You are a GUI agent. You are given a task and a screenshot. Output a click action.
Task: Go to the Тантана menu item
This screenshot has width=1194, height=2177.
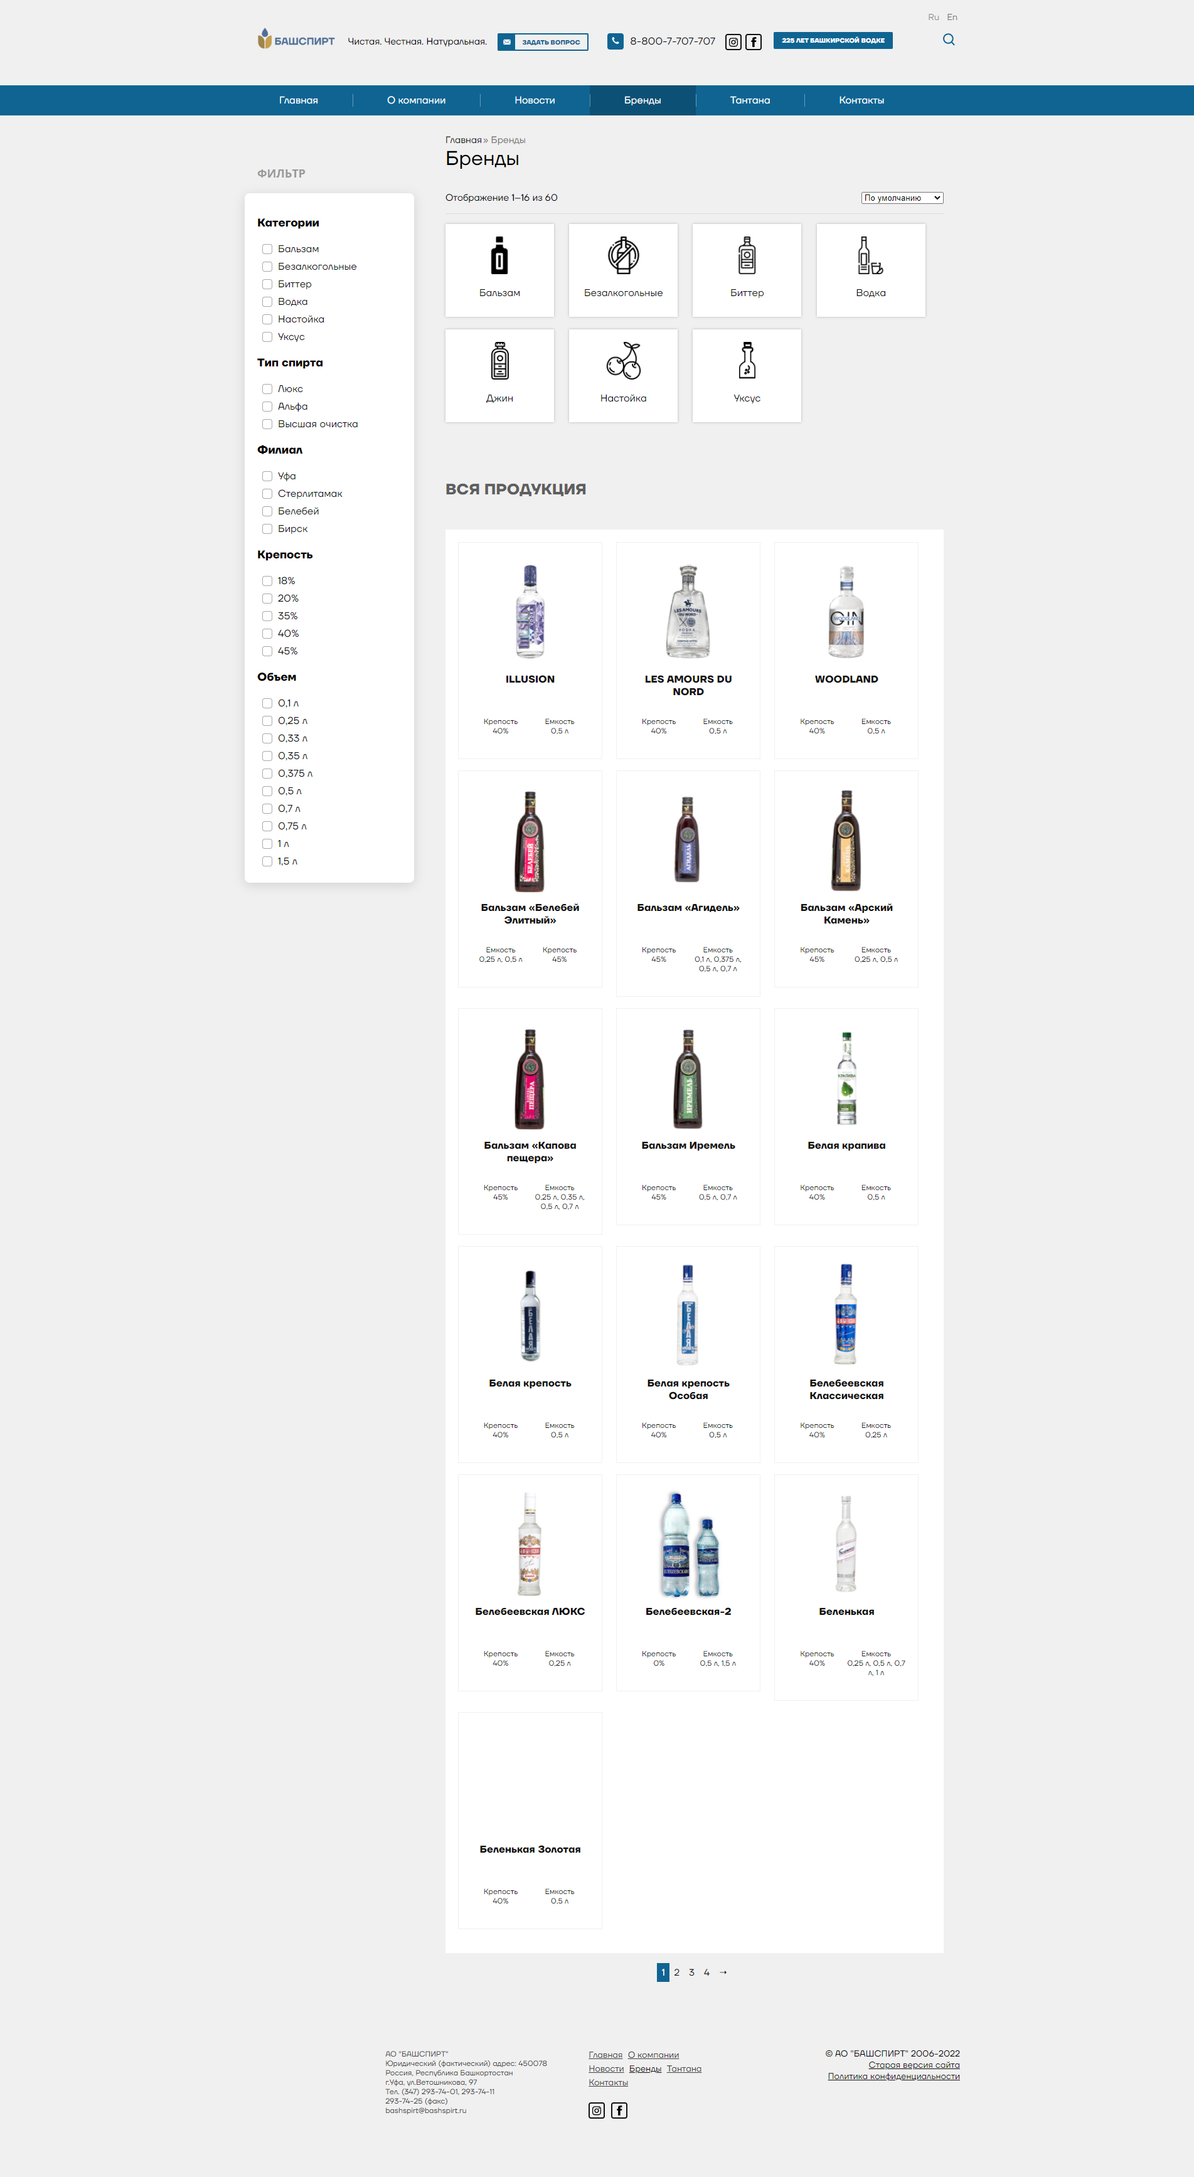[750, 100]
